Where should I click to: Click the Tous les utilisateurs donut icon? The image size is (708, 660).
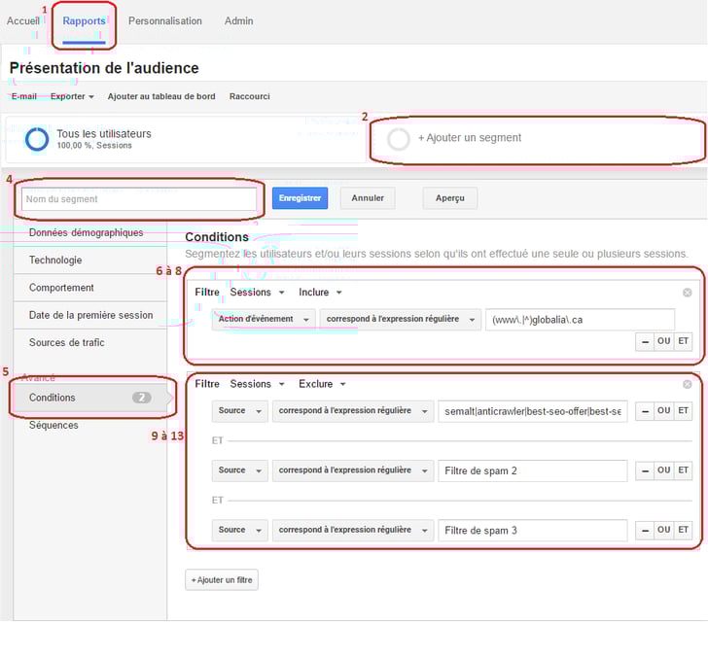point(37,139)
